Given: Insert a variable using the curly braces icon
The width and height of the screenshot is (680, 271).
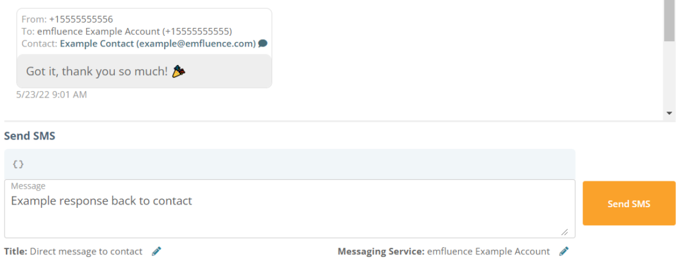Looking at the screenshot, I should [18, 164].
